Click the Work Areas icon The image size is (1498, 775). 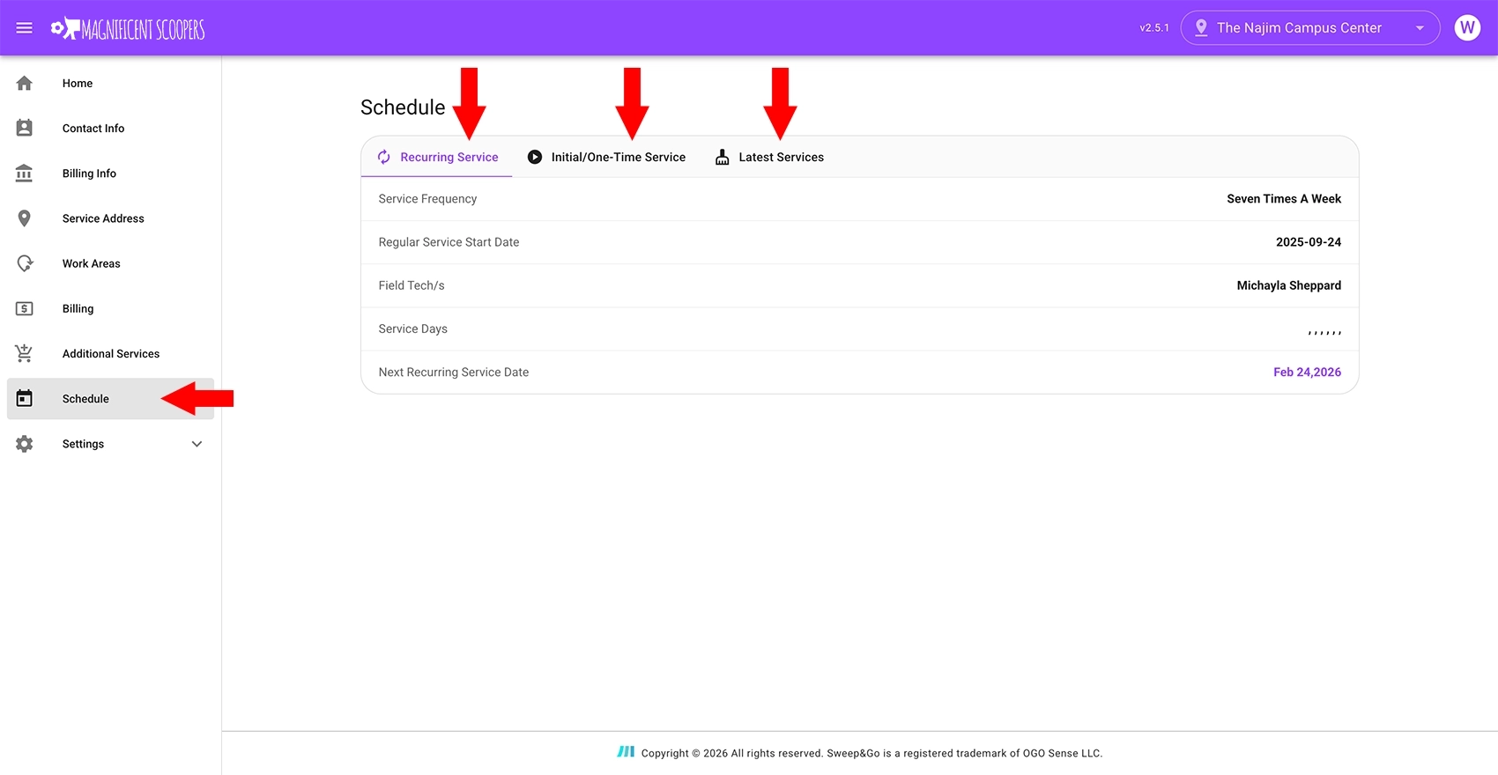tap(25, 263)
